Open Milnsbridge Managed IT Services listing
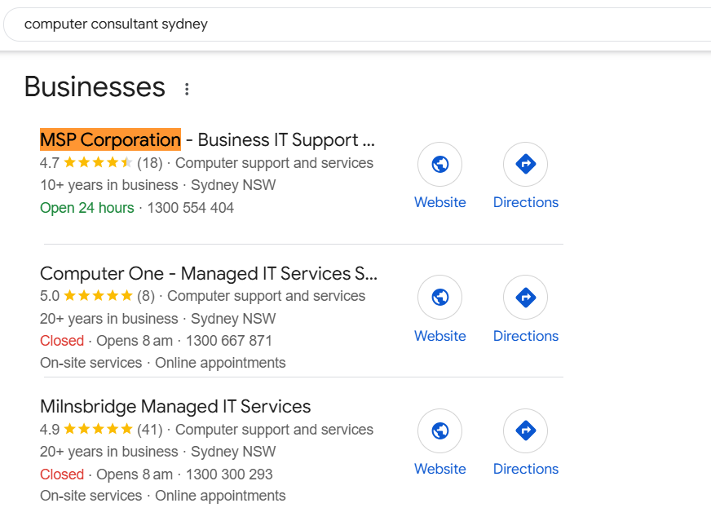Screen dimensions: 711x512 tap(175, 406)
